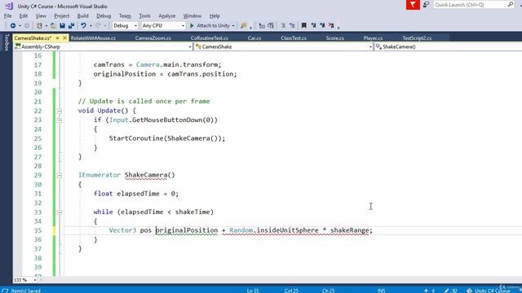Open the Help menu
This screenshot has width=522, height=293.
pyautogui.click(x=215, y=16)
